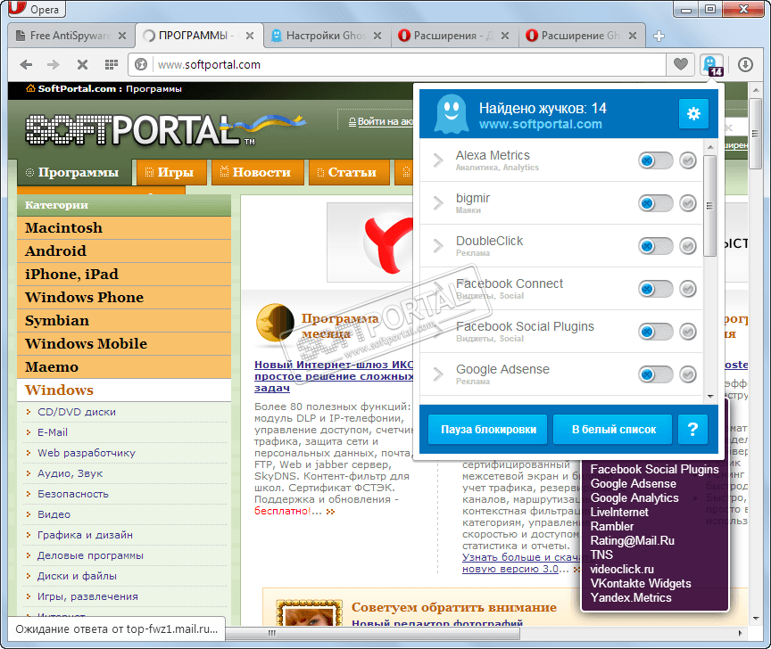Screen dimensions: 771x649
Task: Click the Ghostery tracker list scrollbar thumb
Action: coord(709,206)
